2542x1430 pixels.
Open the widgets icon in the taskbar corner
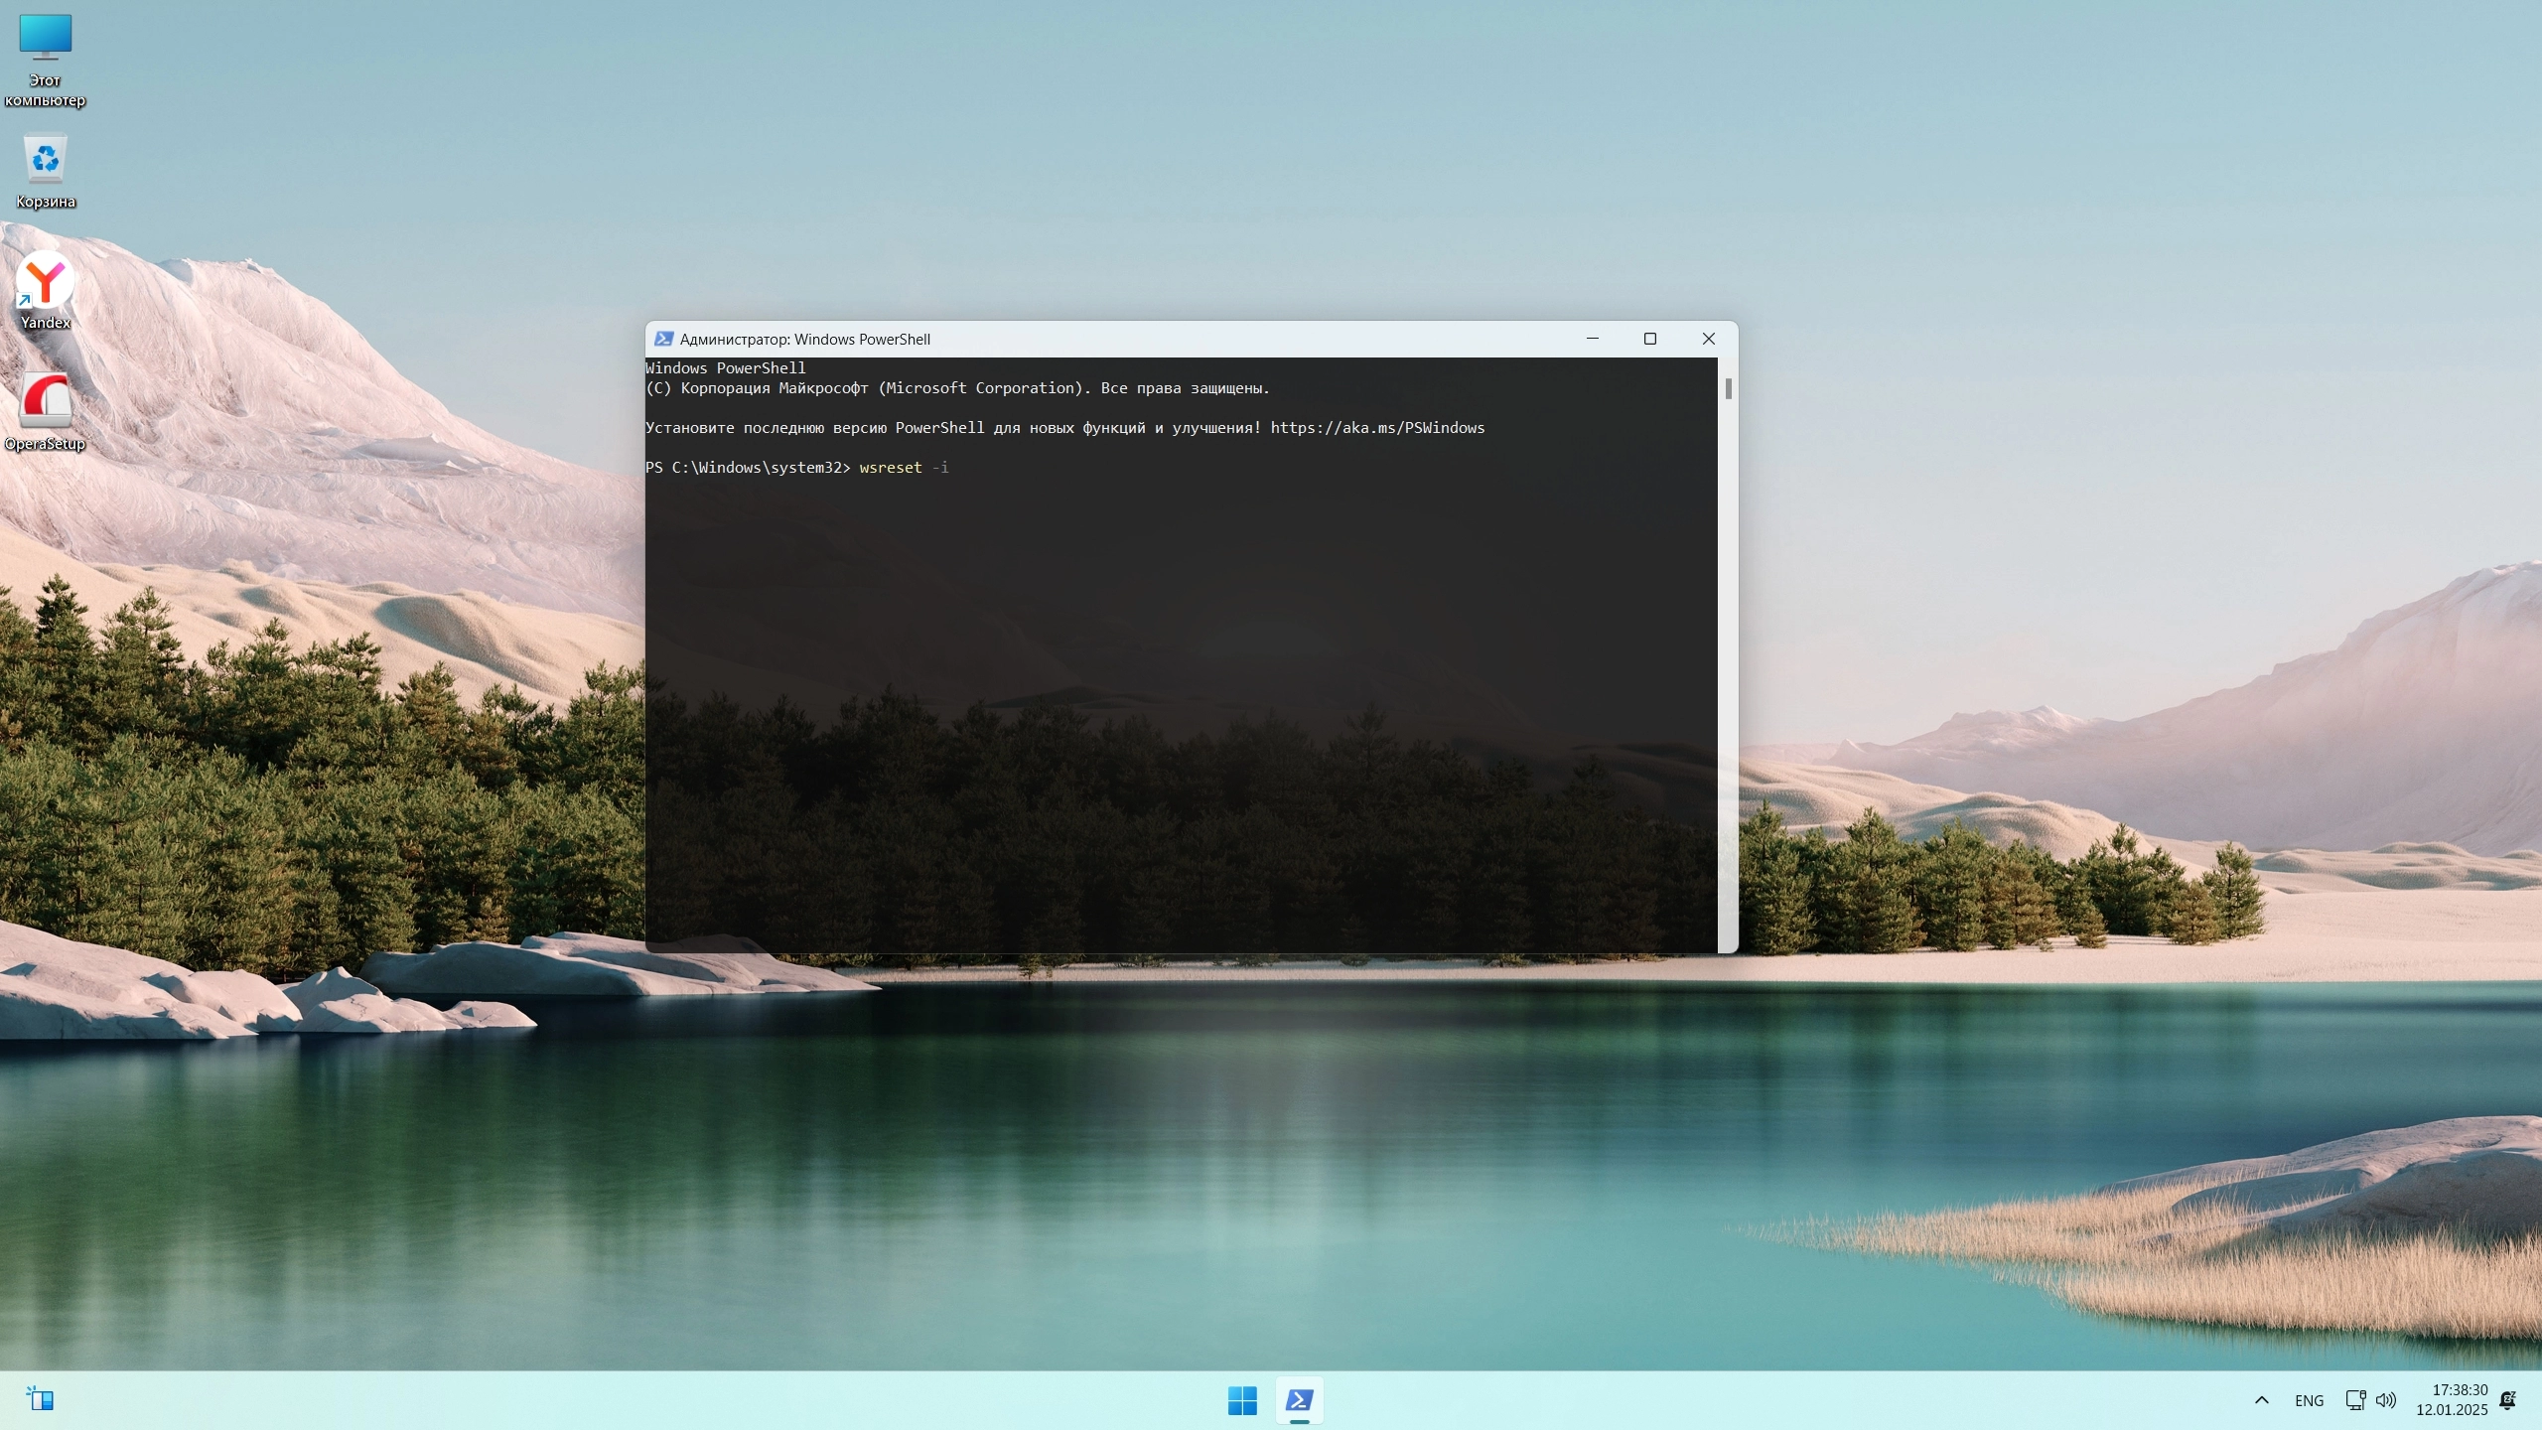coord(40,1400)
